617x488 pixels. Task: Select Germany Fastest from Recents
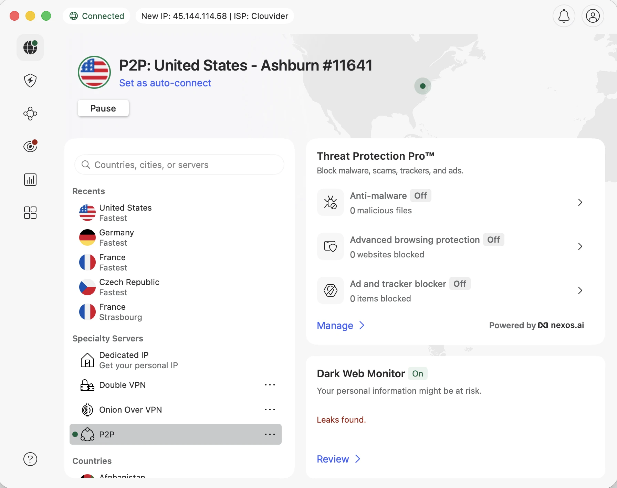pyautogui.click(x=116, y=237)
